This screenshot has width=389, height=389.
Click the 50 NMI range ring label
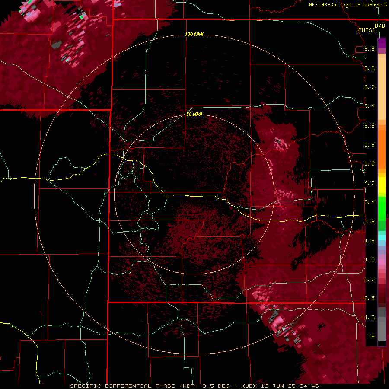pos(194,114)
